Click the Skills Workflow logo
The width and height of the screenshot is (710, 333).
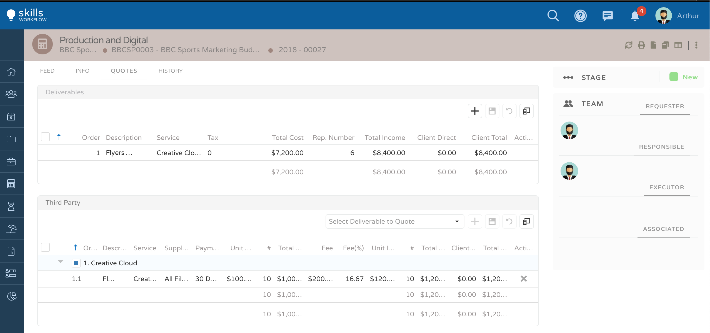click(26, 15)
